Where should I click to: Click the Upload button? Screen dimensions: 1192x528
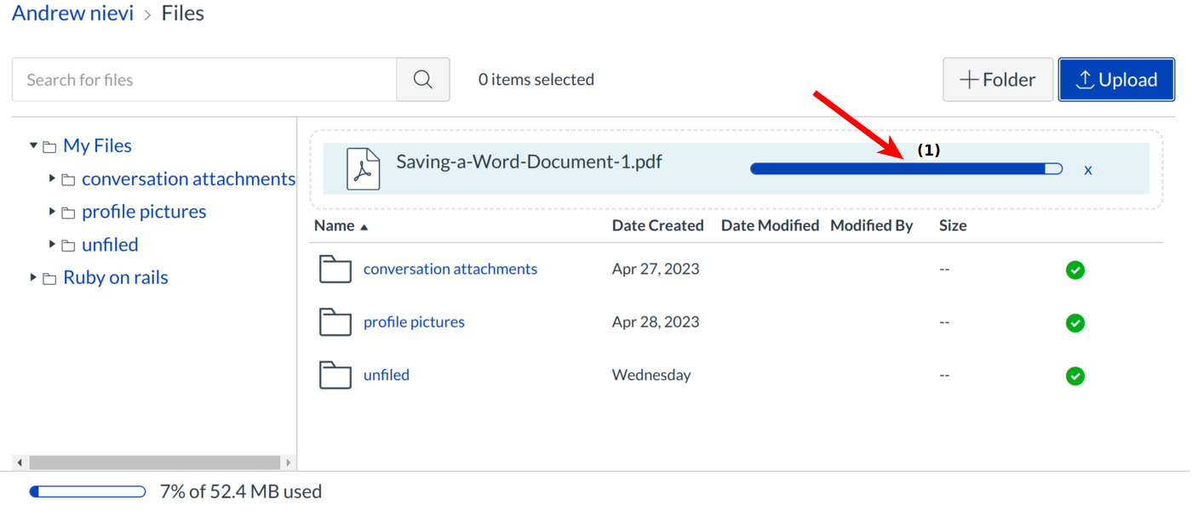1115,80
